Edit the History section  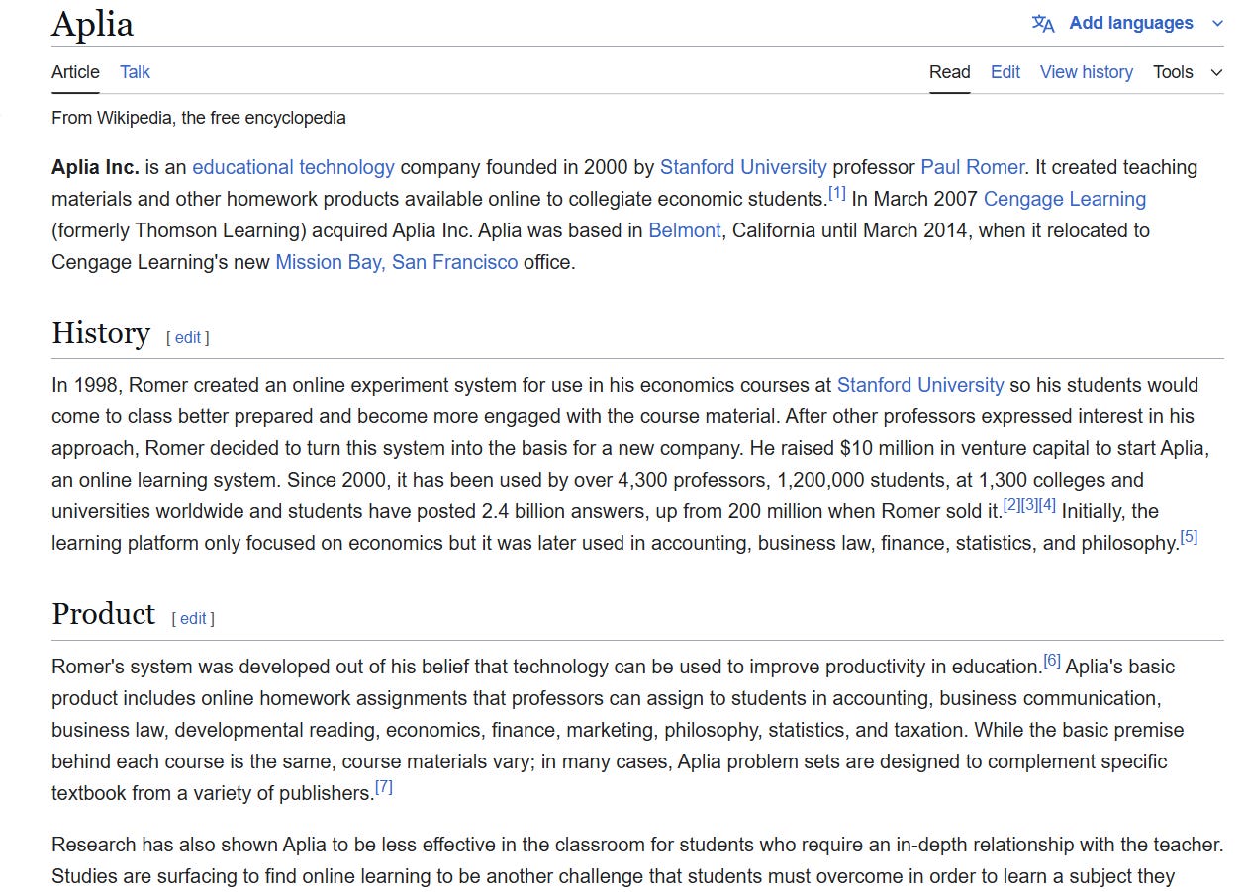[x=188, y=337]
